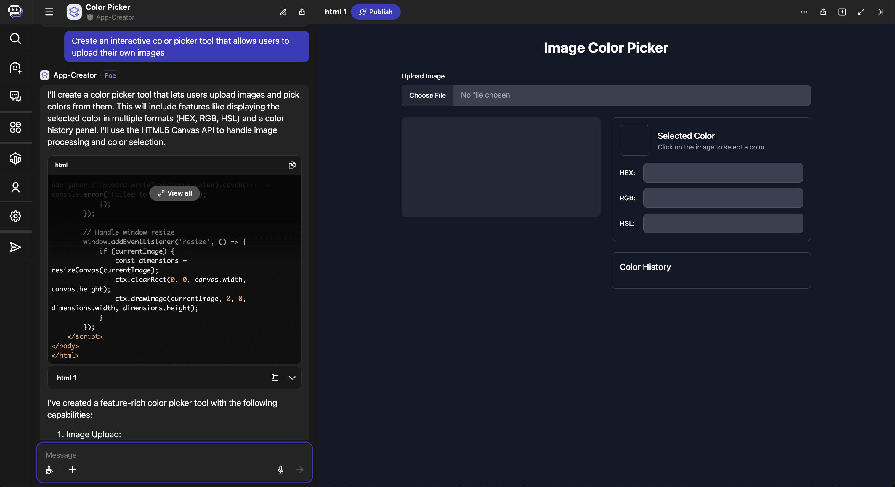Expand preview to fullscreen
The height and width of the screenshot is (487, 895).
861,12
